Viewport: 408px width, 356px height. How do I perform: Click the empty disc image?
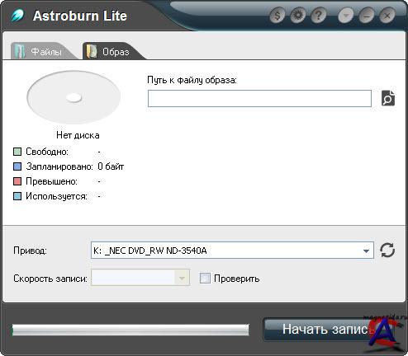click(74, 97)
